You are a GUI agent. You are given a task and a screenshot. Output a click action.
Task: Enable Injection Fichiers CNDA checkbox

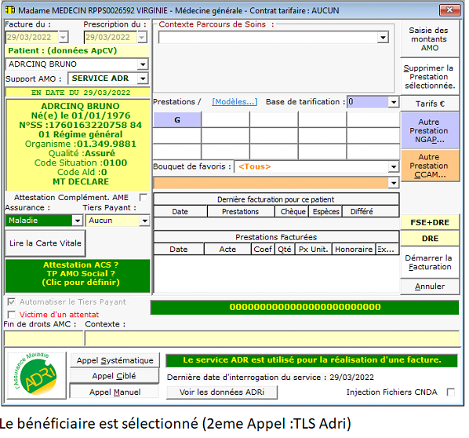point(450,392)
